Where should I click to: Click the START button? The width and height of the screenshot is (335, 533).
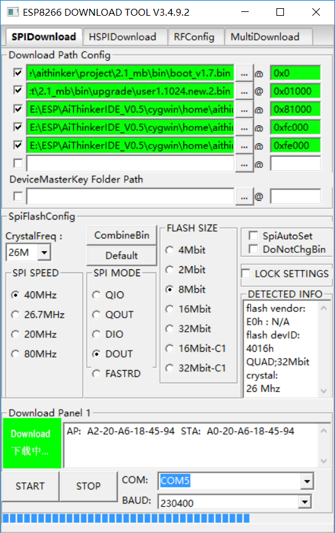(30, 486)
